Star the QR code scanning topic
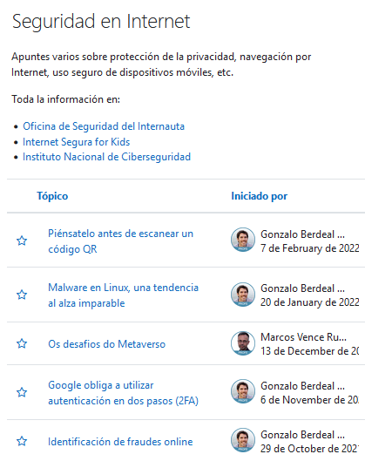365x461 pixels. click(22, 241)
